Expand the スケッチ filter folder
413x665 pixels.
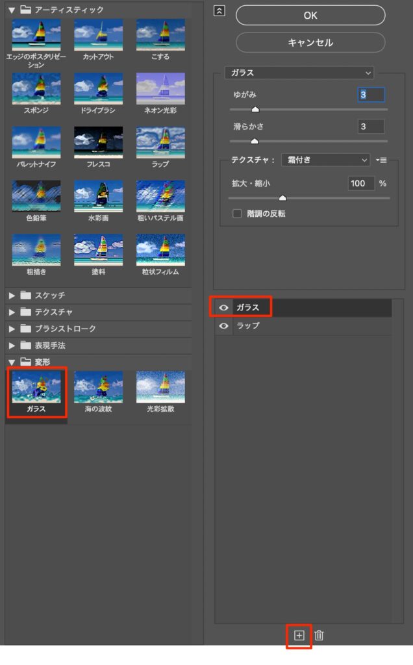12,295
